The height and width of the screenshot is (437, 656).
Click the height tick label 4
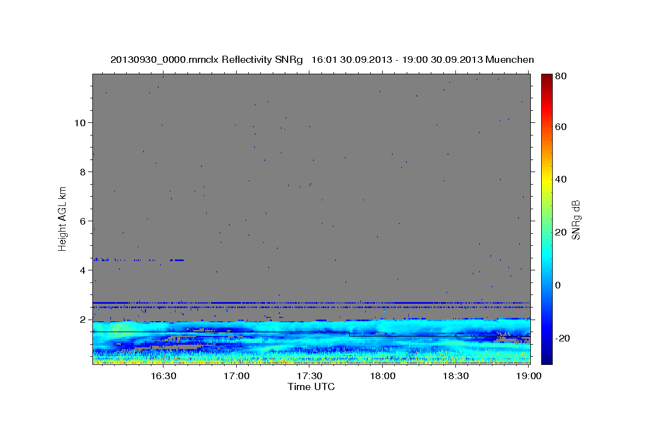(82, 270)
